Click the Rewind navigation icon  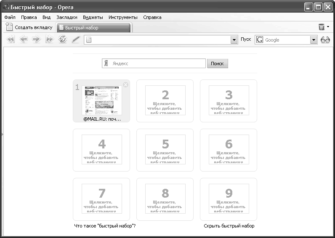tap(11, 40)
